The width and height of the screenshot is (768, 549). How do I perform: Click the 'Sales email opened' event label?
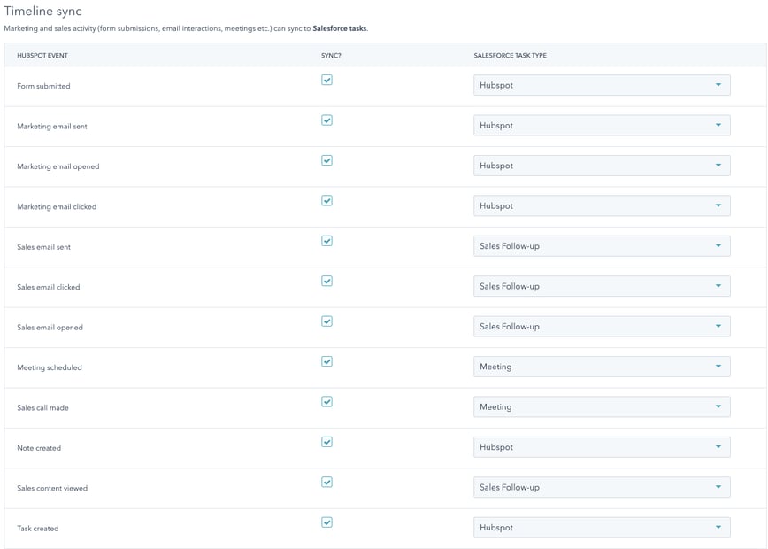[50, 327]
